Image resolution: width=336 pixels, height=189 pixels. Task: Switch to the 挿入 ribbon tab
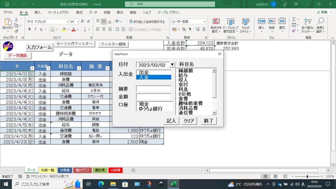pos(37,12)
